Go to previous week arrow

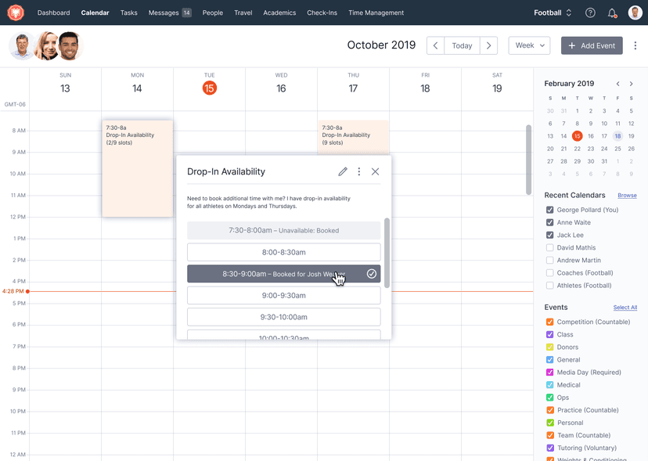(435, 46)
